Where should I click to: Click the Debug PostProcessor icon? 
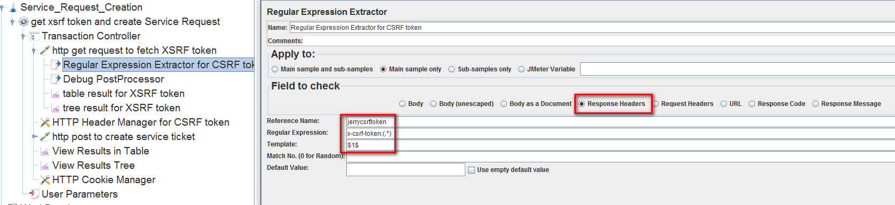(56, 79)
